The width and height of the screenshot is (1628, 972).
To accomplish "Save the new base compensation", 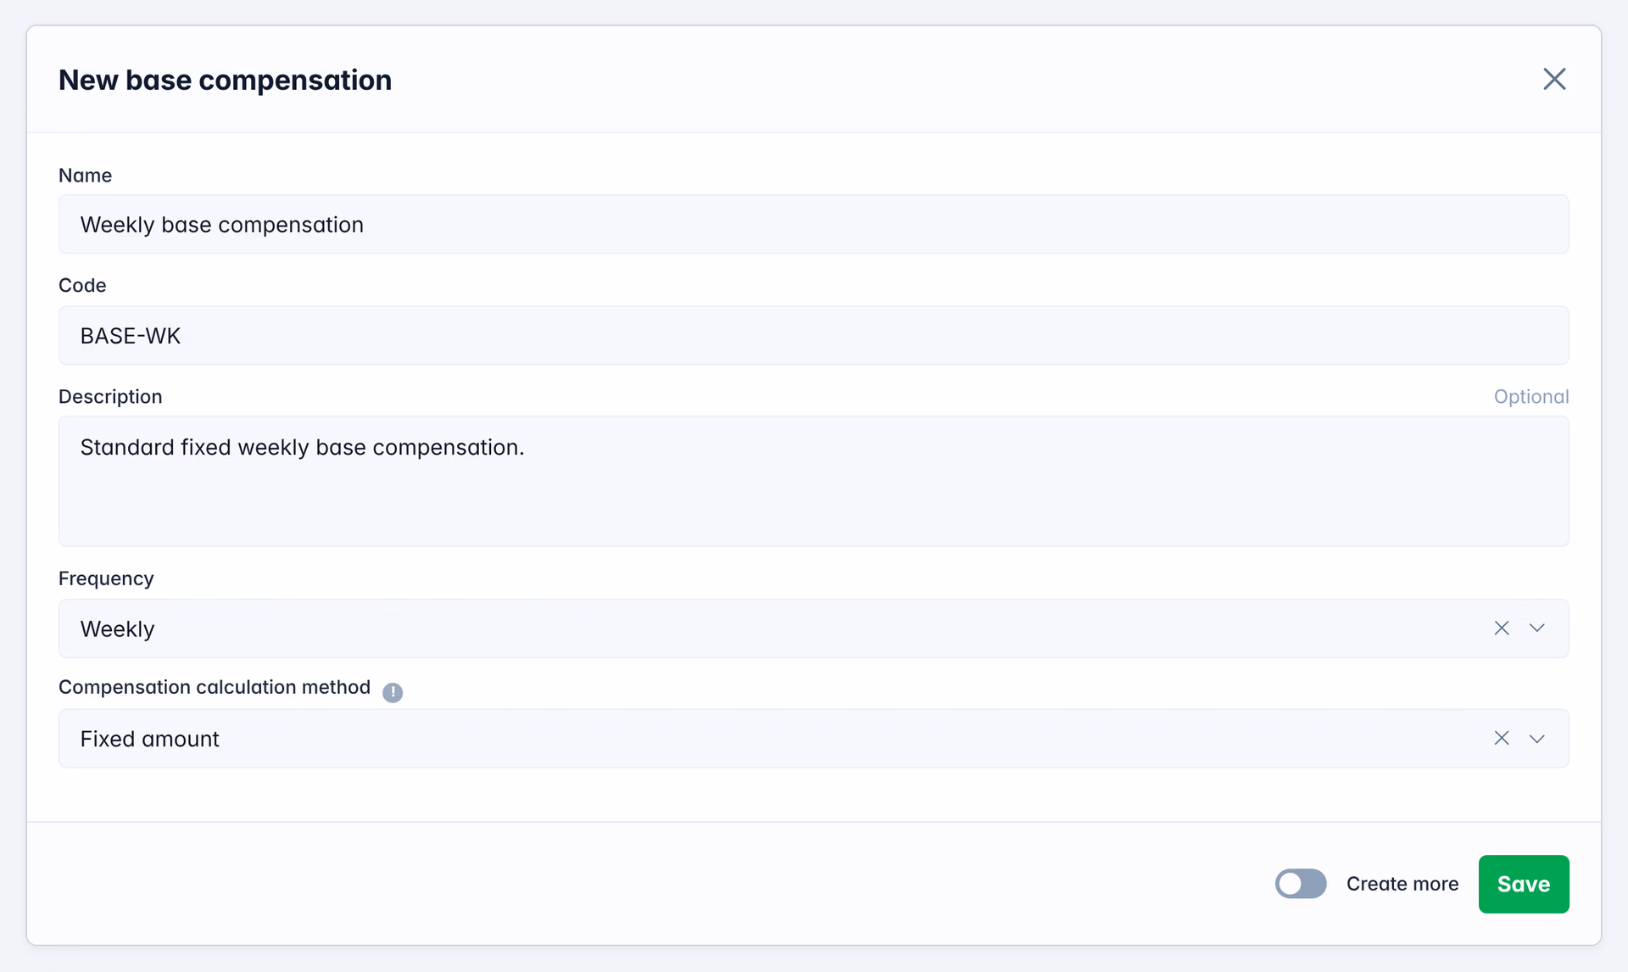I will [1524, 884].
